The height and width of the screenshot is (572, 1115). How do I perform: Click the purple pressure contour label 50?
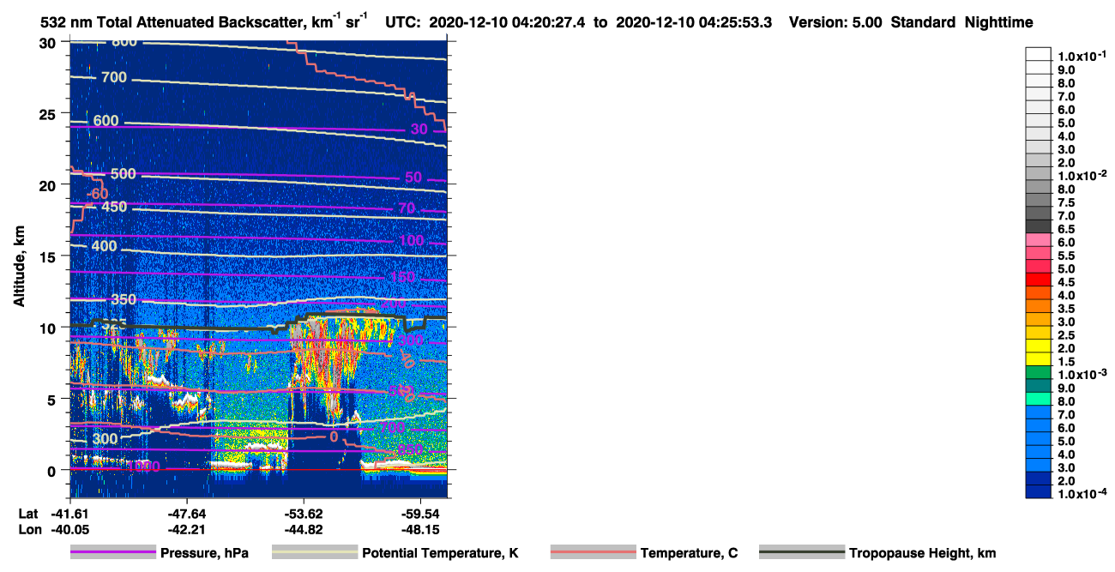point(413,178)
